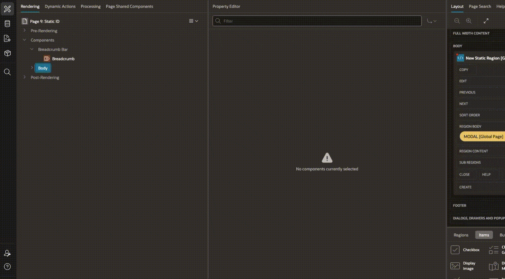
Task: Zoom out the Layout view
Action: point(457,21)
